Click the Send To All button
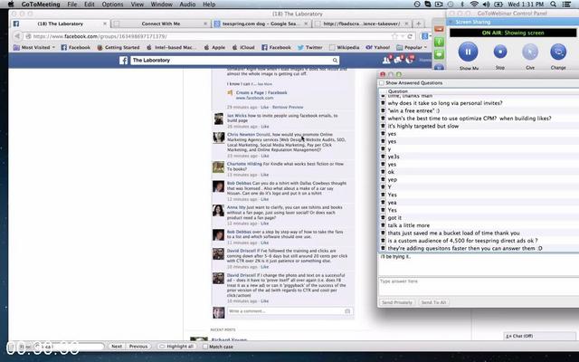 pos(433,302)
